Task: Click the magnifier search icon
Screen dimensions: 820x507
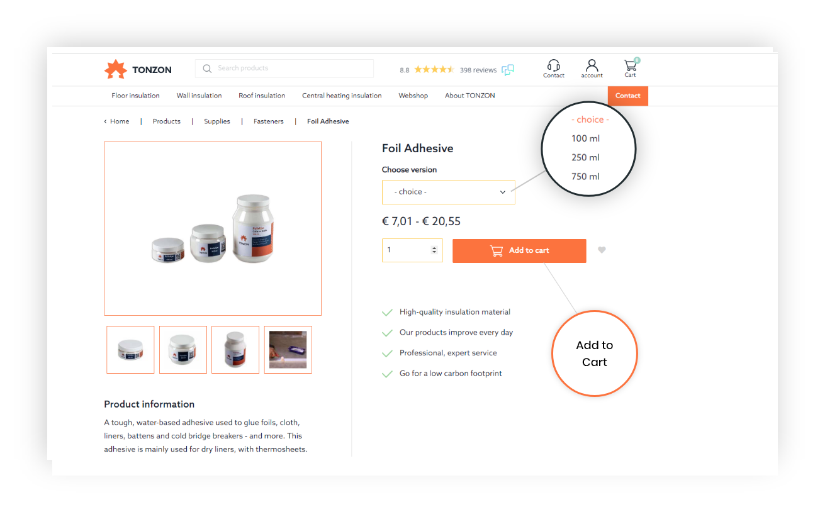Action: [207, 69]
